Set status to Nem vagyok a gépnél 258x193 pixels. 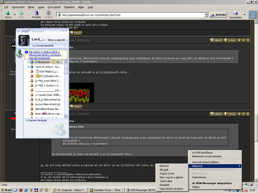172,177
